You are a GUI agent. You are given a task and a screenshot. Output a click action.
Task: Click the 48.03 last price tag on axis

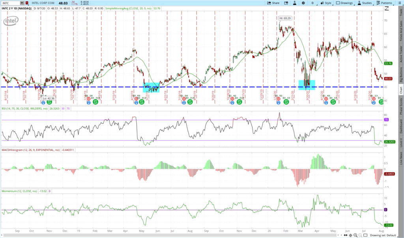pyautogui.click(x=388, y=79)
